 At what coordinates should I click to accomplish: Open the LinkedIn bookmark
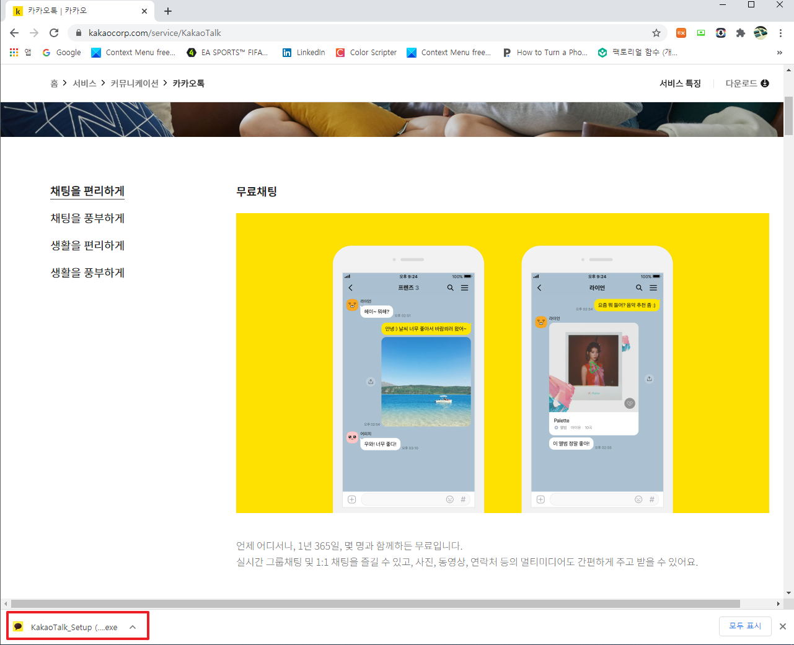[304, 53]
